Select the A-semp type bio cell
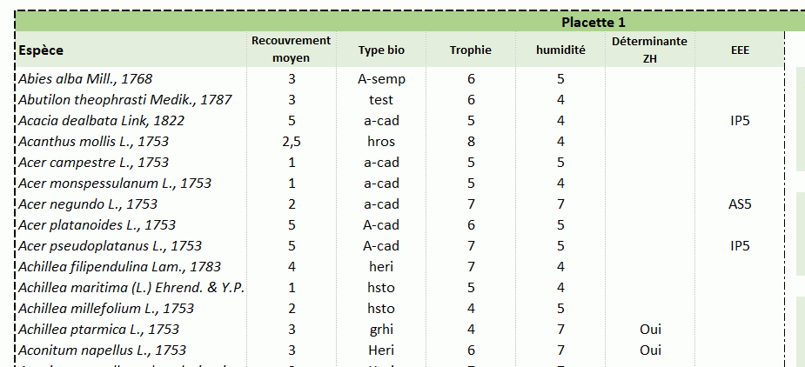Viewport: 805px width, 367px height. [381, 78]
